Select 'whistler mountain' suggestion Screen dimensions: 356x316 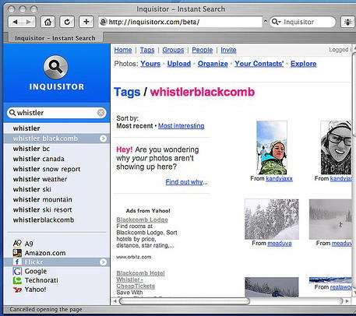(x=56, y=199)
